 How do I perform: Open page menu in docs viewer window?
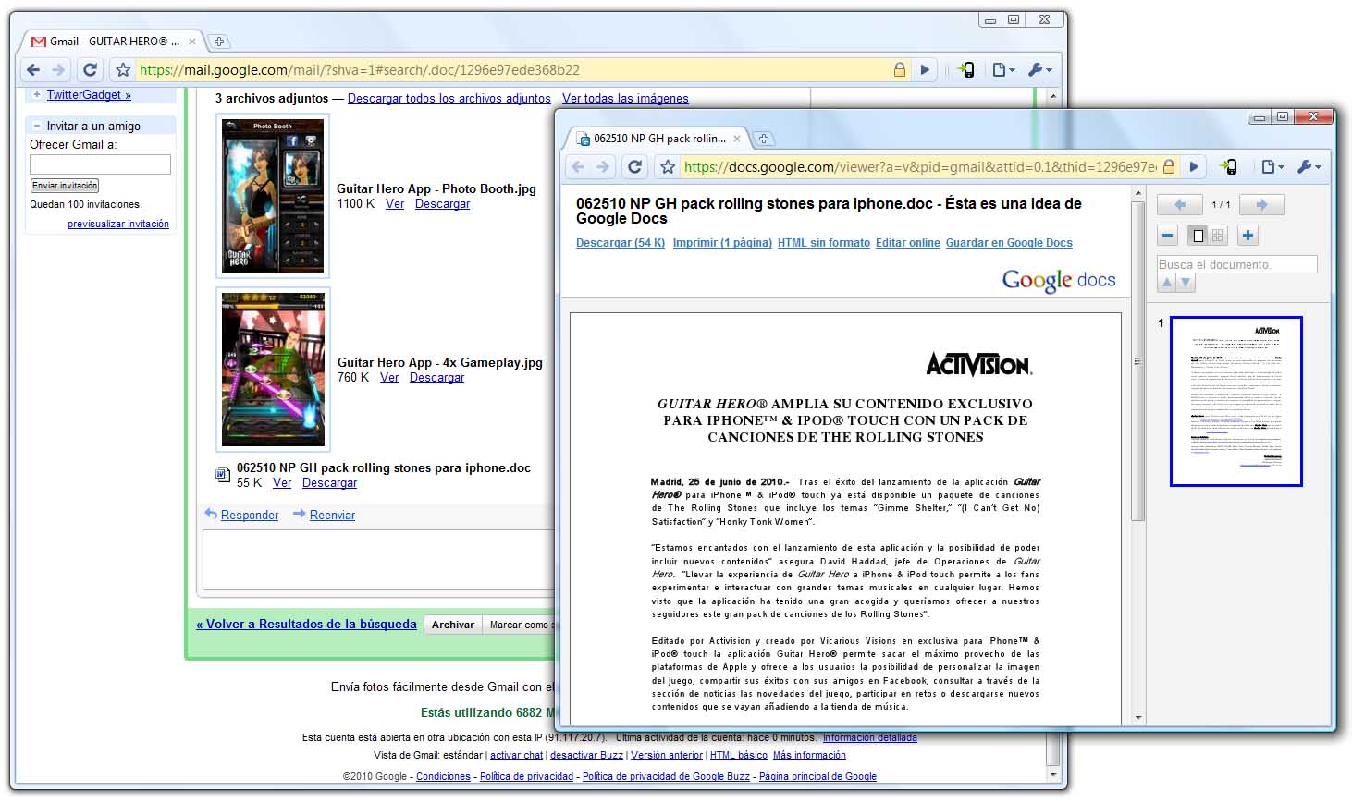coord(1273,166)
